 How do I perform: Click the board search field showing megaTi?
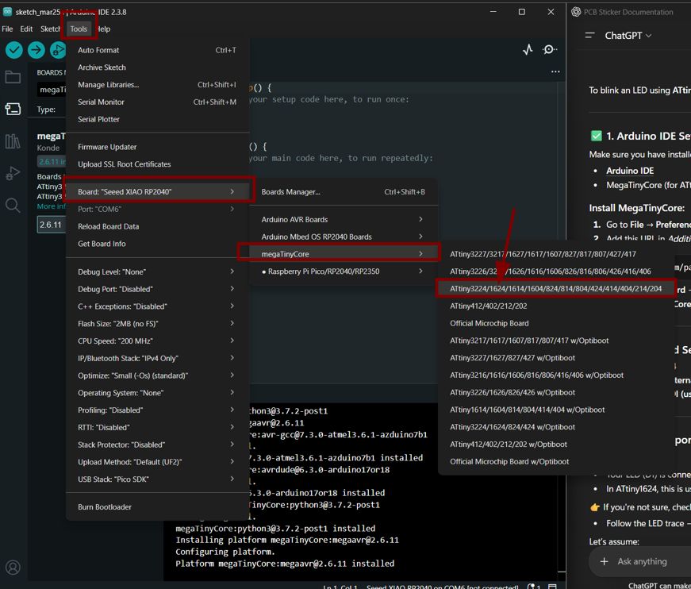pyautogui.click(x=52, y=90)
